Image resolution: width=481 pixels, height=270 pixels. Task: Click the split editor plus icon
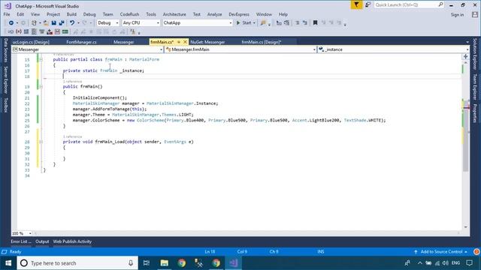click(465, 57)
